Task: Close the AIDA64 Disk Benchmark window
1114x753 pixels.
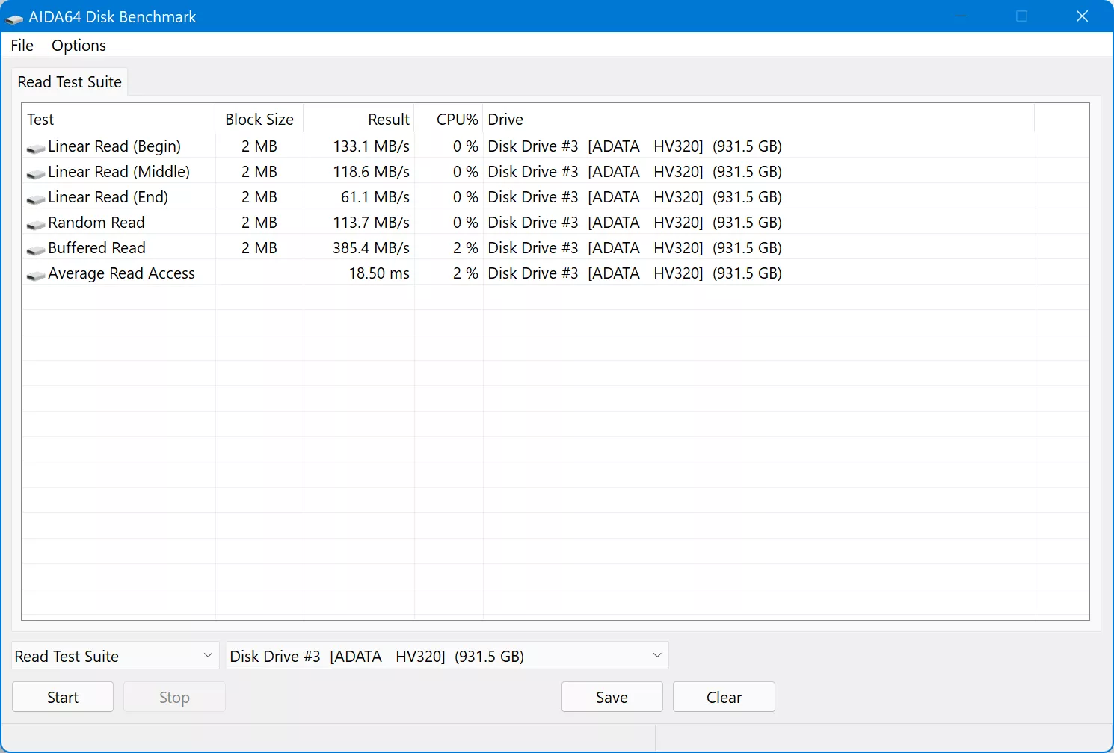Action: pyautogui.click(x=1082, y=16)
